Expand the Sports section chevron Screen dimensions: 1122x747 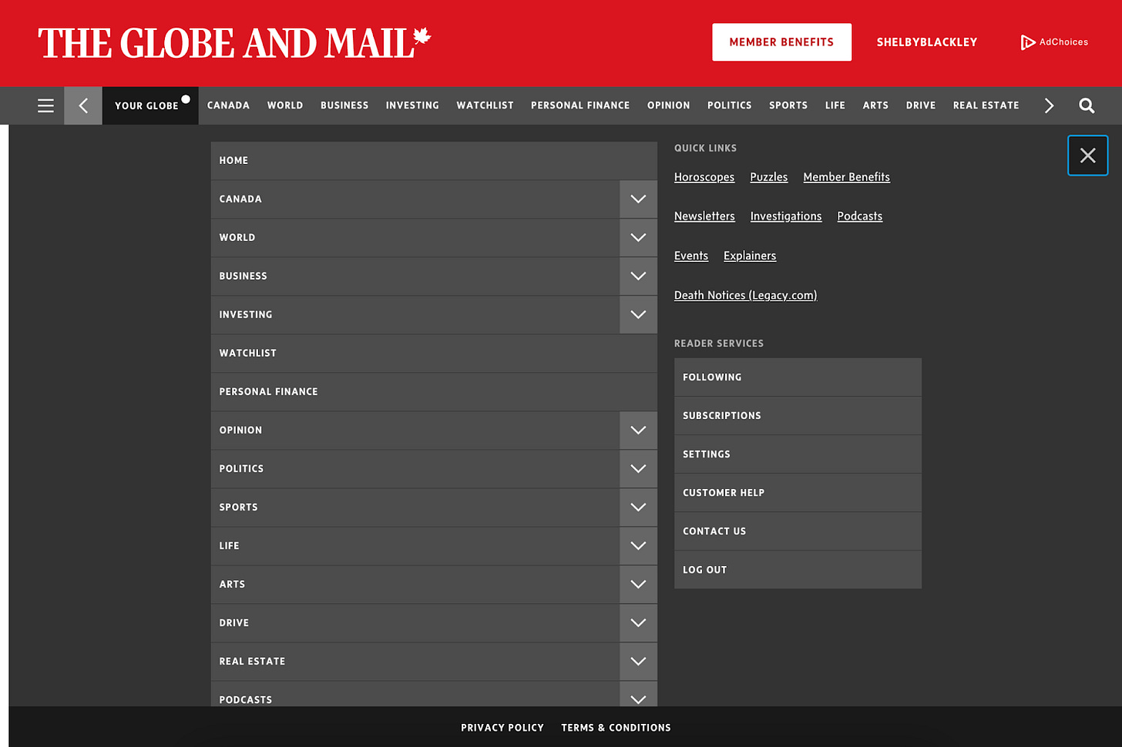638,507
